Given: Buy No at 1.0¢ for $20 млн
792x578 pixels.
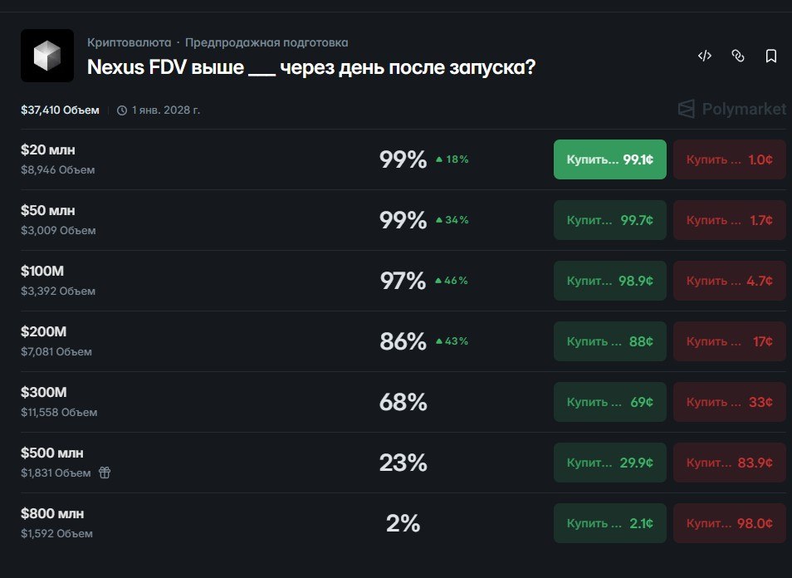Looking at the screenshot, I should pos(730,159).
